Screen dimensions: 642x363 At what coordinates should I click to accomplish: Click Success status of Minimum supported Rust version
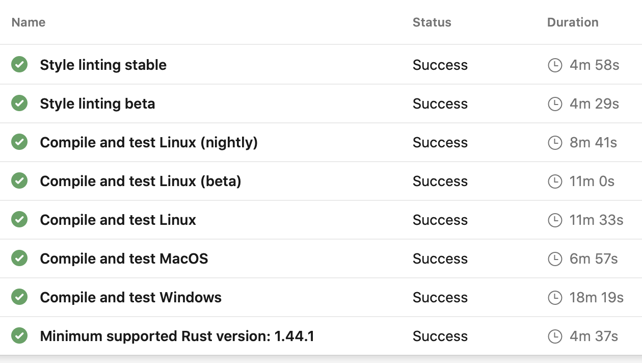[x=440, y=336]
